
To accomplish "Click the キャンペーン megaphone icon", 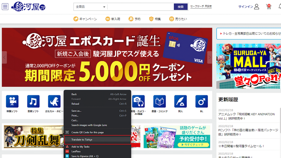I will pyautogui.click(x=76, y=19).
